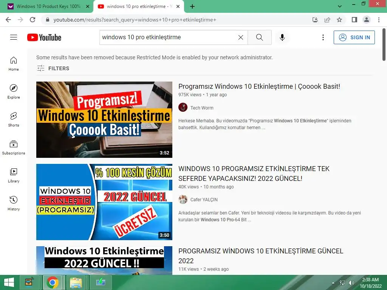The image size is (387, 290).
Task: Click the 'Herkese Merhaba' video description
Action: pos(265,124)
